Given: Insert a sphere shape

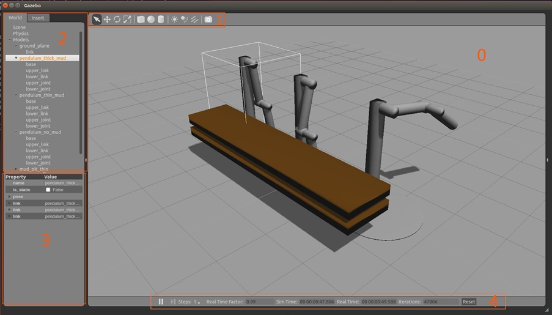Looking at the screenshot, I should [150, 20].
